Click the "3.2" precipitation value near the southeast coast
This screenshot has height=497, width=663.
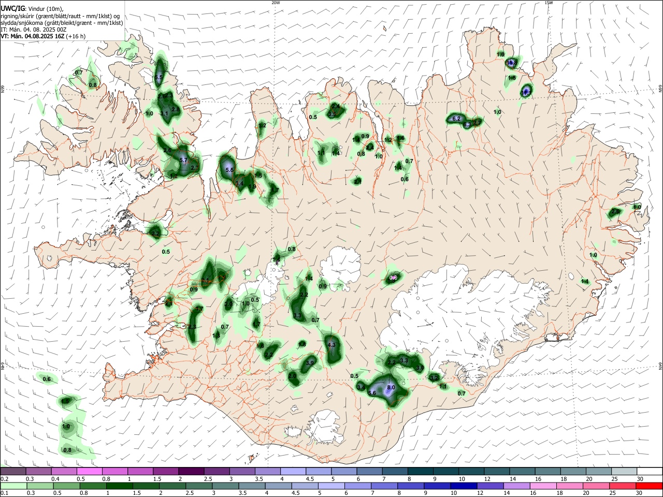point(434,378)
